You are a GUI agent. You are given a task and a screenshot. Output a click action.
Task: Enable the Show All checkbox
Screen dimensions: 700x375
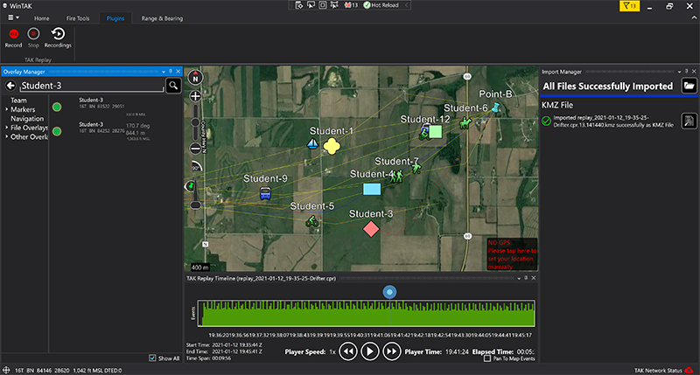pos(151,358)
